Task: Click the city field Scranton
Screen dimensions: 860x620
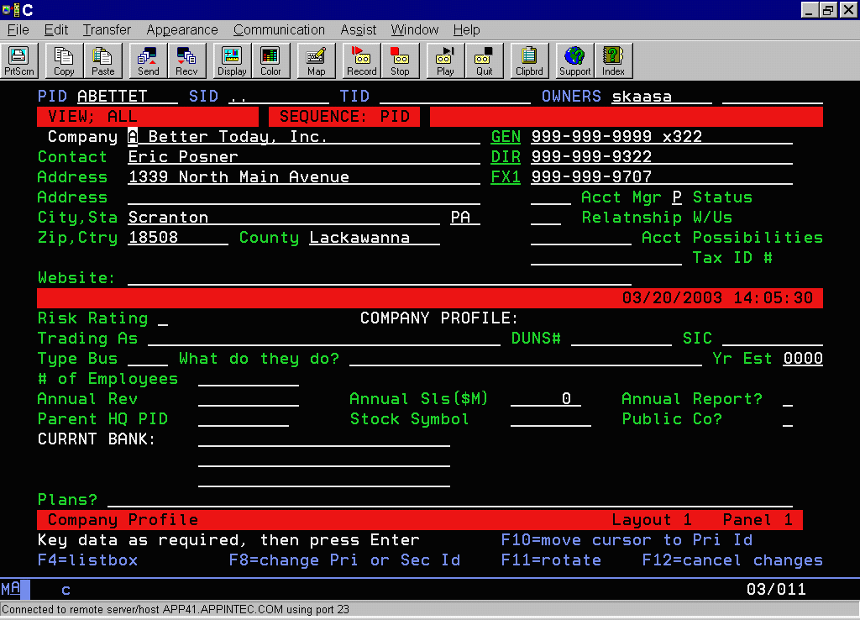Action: (x=284, y=218)
